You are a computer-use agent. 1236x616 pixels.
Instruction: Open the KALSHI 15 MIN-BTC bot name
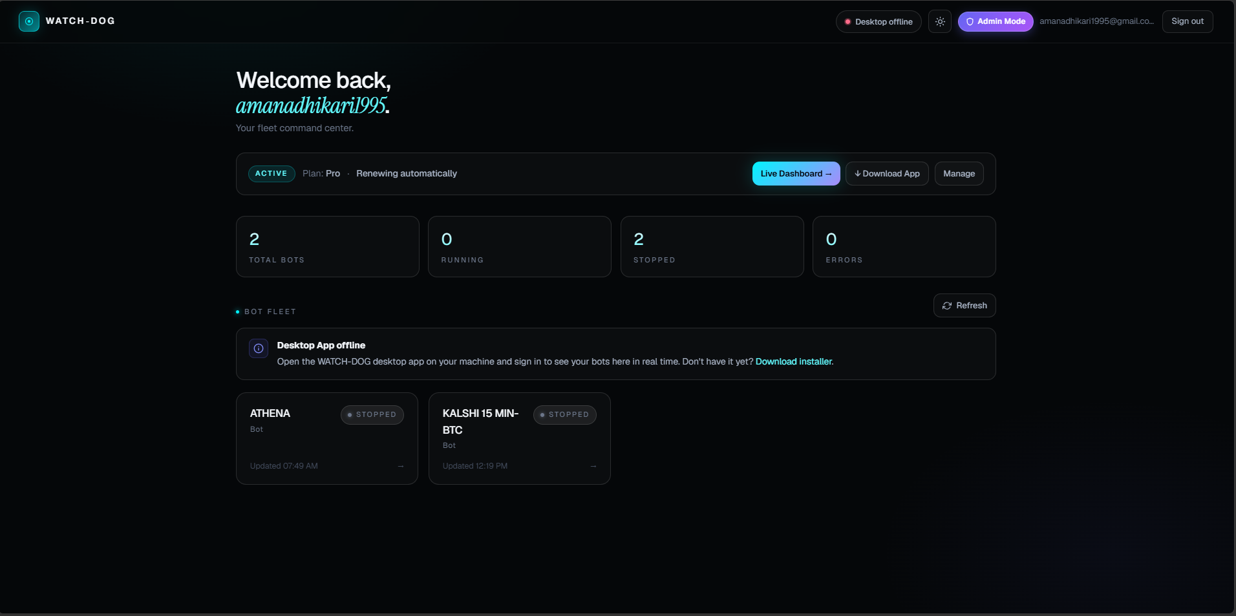pos(480,421)
